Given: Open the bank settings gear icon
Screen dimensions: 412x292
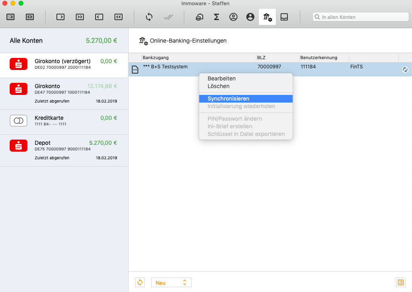Looking at the screenshot, I should coord(267,17).
